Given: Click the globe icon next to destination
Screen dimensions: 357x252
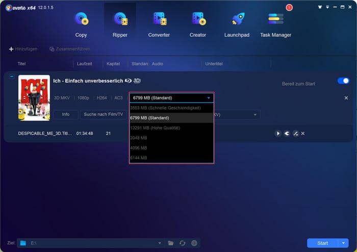Looking at the screenshot, I should [x=194, y=243].
